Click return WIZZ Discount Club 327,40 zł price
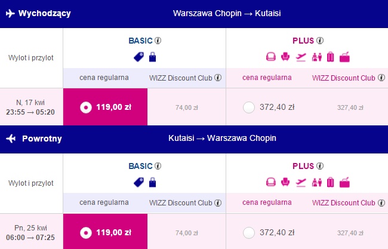Viewport: 388px width, 249px height. click(350, 233)
